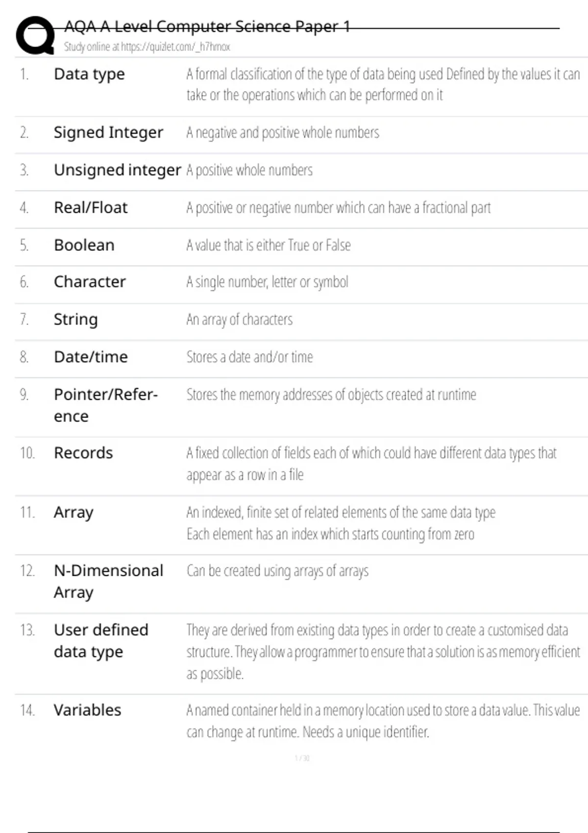This screenshot has width=588, height=833.
Task: Click the 'N-Dimensional Array' term
Action: 108,582
